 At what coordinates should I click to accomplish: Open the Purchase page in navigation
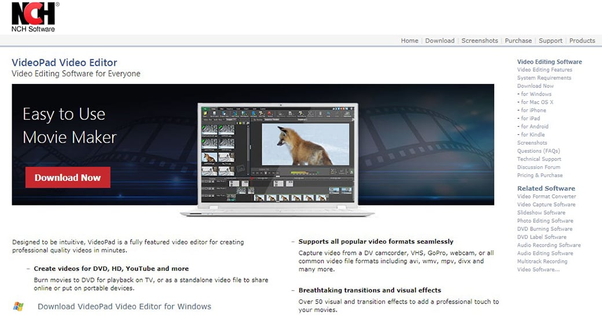(x=518, y=41)
